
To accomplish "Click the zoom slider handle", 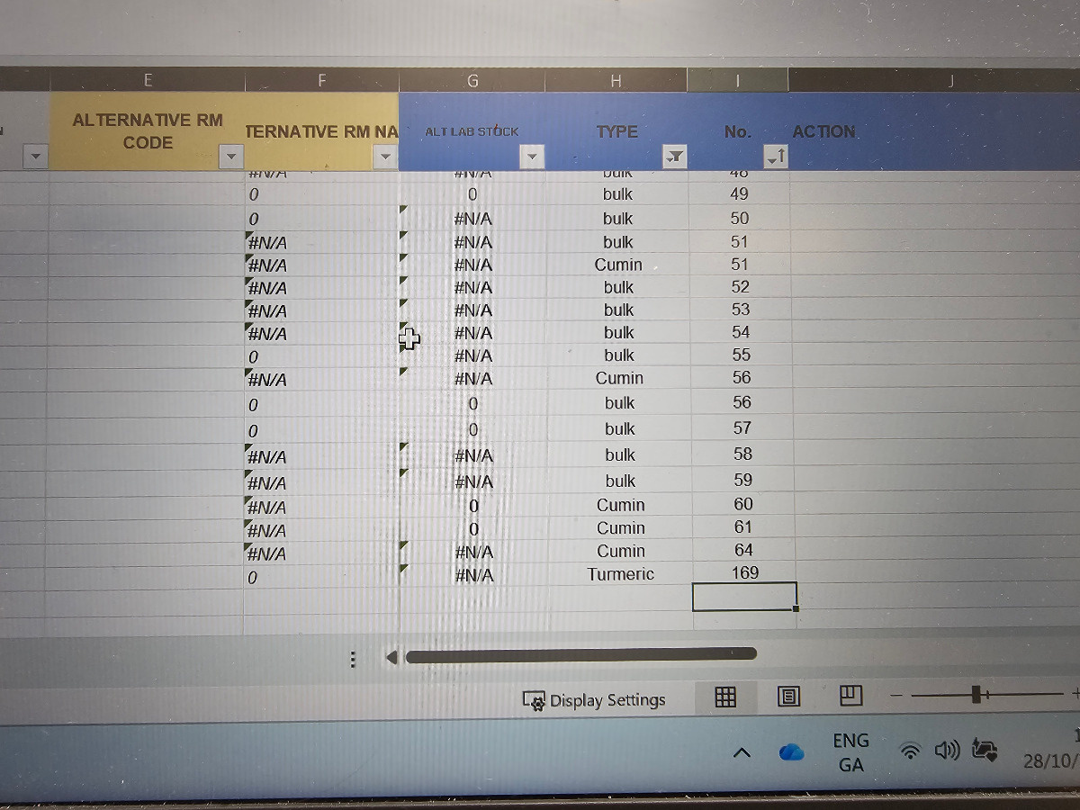I will click(976, 694).
